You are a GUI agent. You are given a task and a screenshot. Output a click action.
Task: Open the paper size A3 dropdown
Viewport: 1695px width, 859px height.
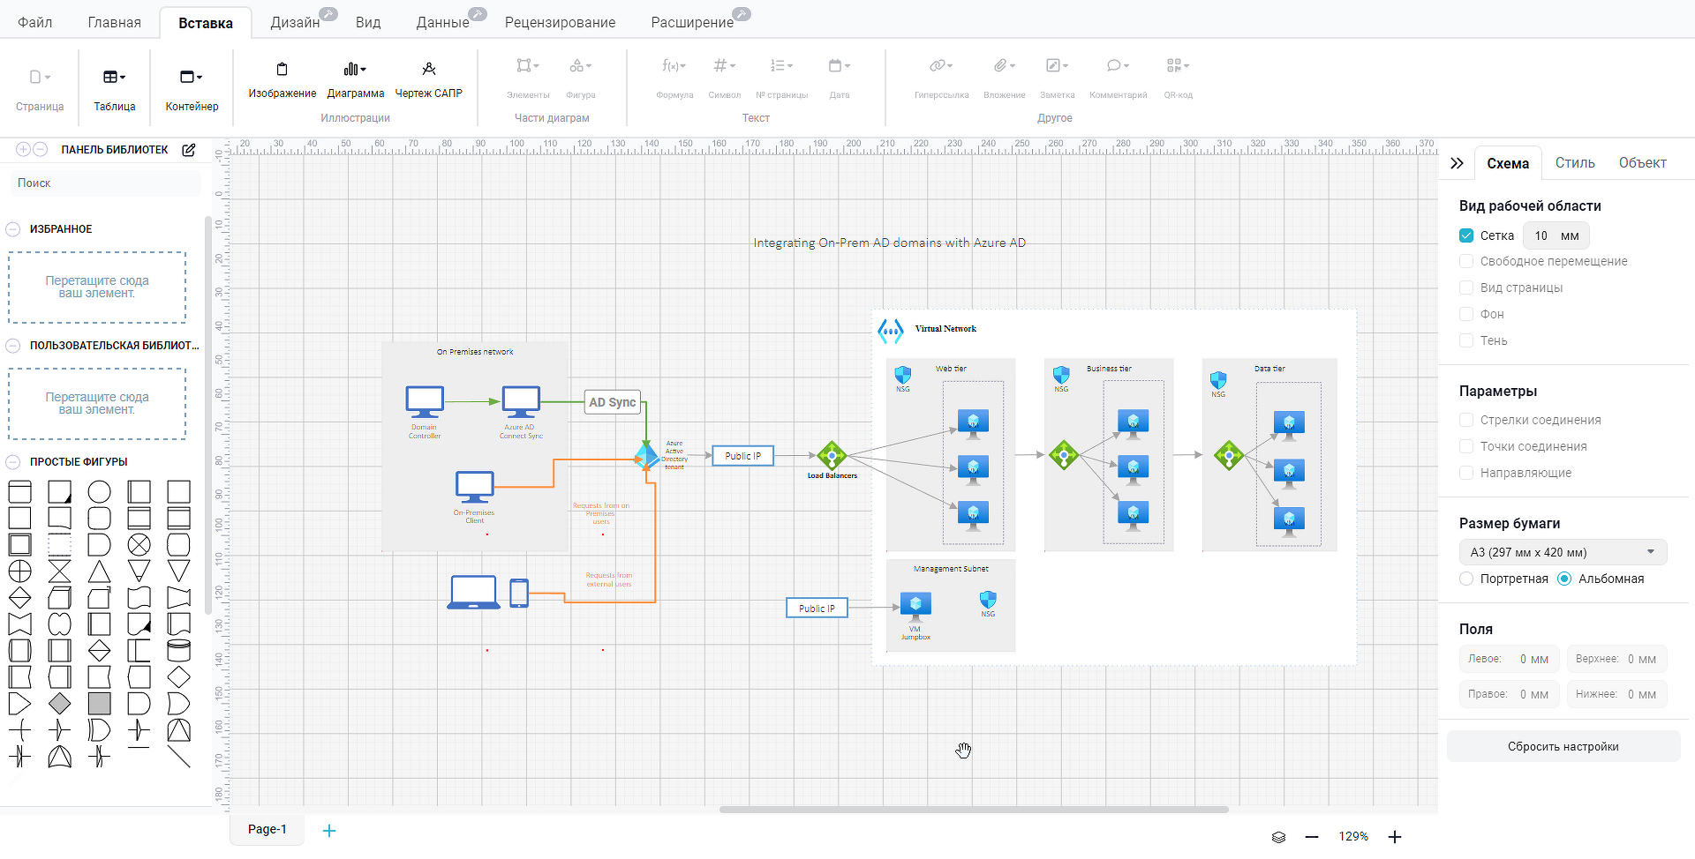[x=1563, y=552]
